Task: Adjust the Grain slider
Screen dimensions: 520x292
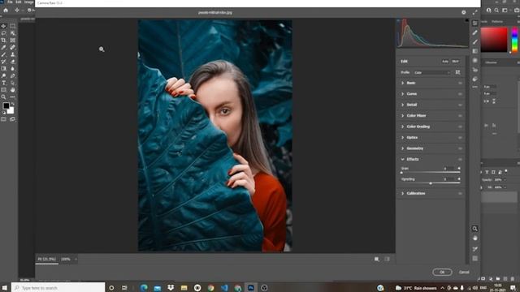Action: (x=401, y=173)
